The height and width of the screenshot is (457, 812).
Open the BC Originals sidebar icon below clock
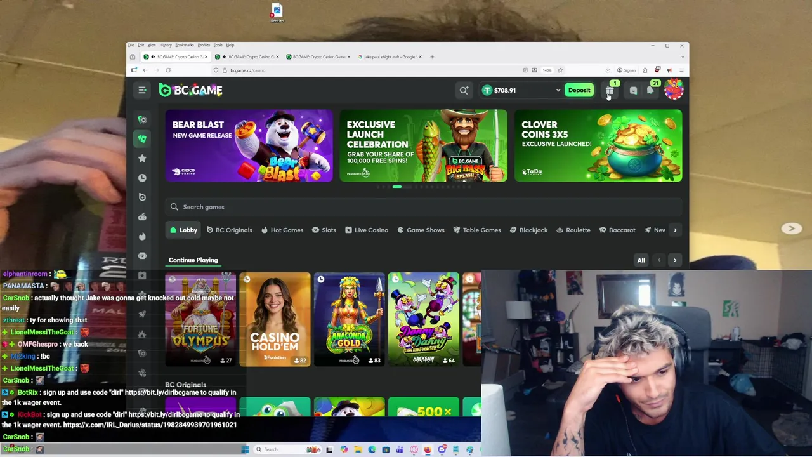tap(142, 197)
